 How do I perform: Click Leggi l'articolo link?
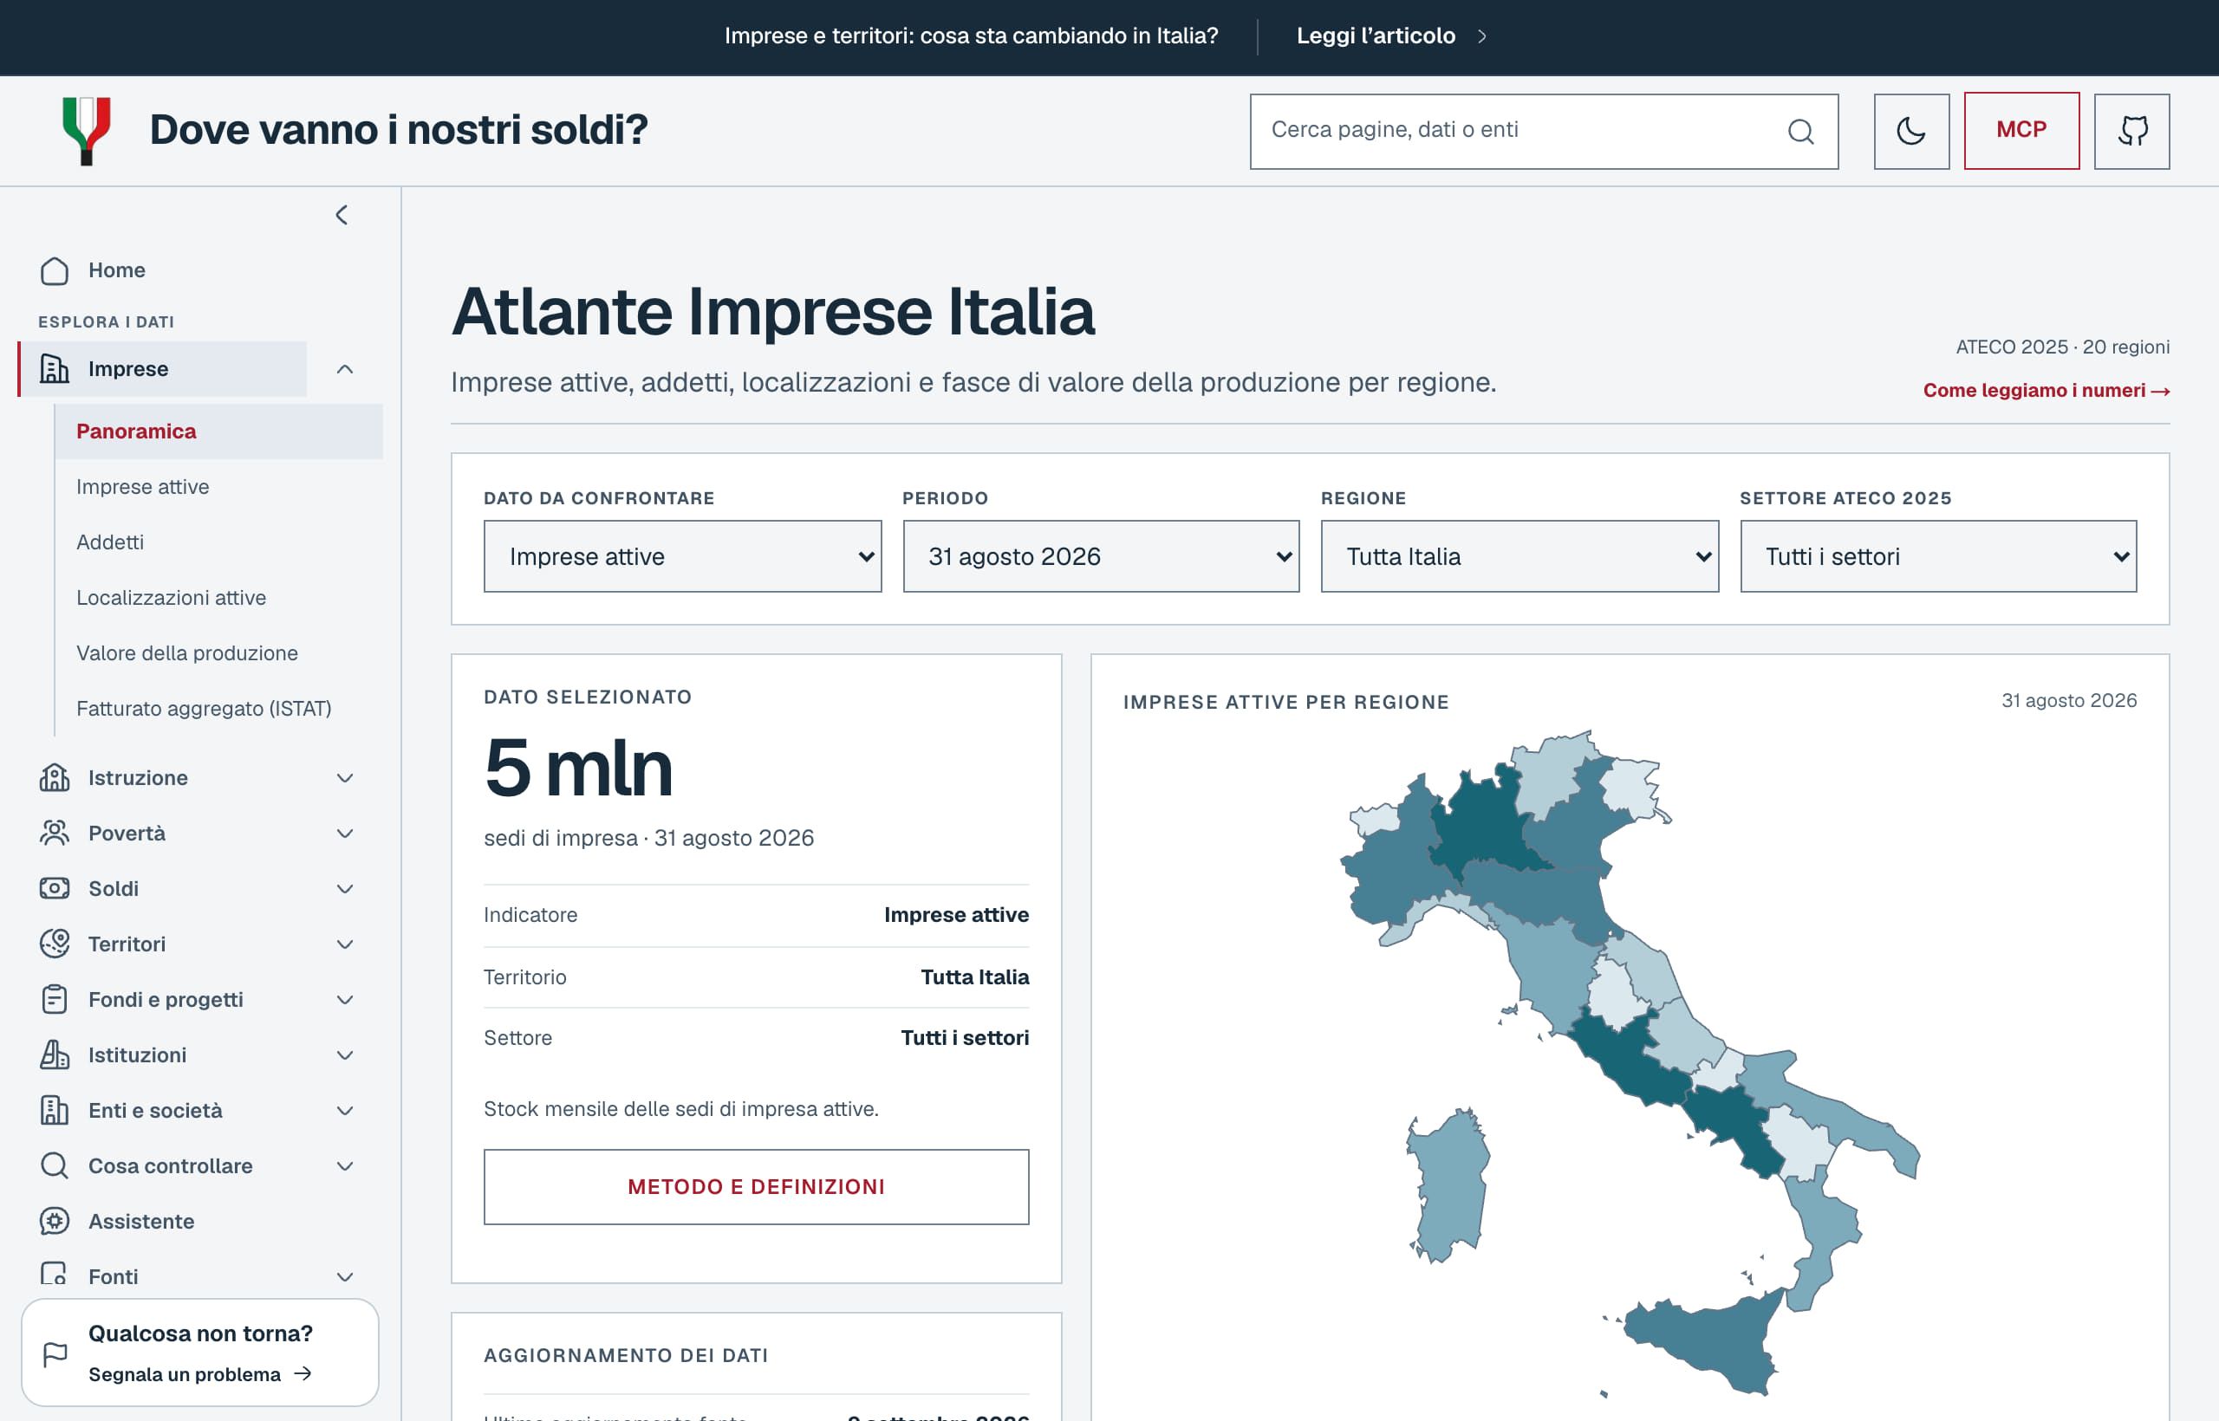[x=1376, y=36]
